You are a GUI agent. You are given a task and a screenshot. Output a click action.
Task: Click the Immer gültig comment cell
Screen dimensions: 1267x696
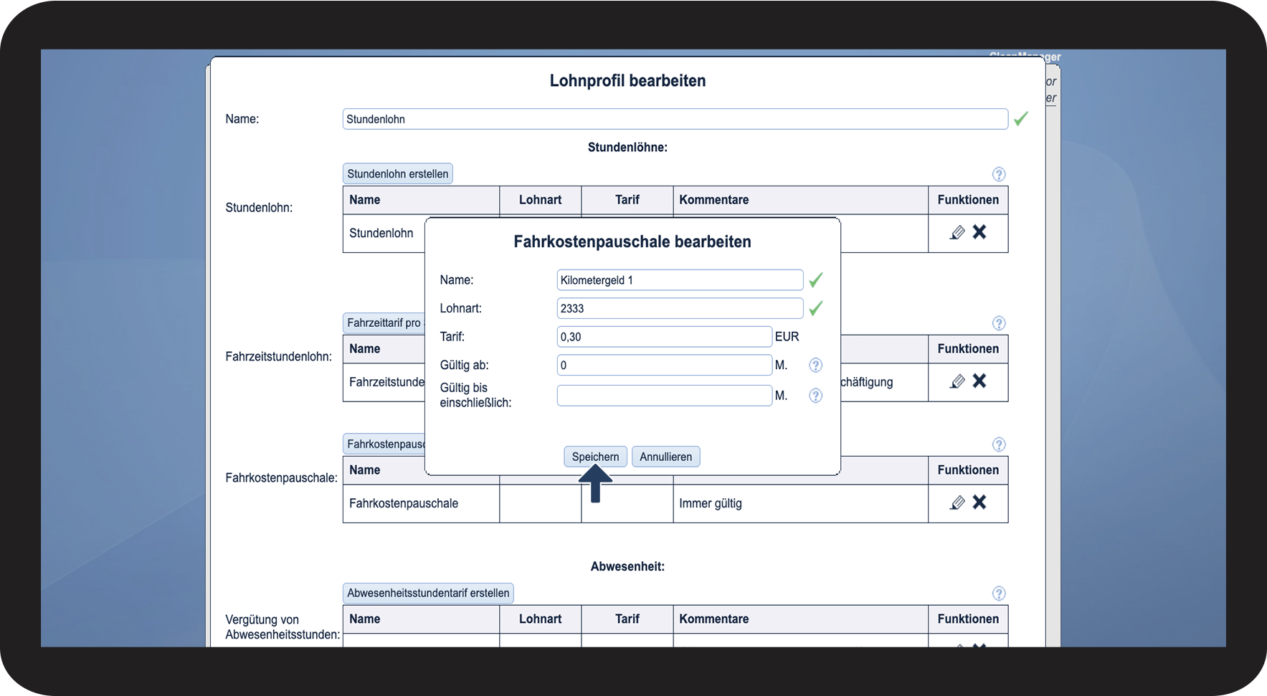pos(800,503)
